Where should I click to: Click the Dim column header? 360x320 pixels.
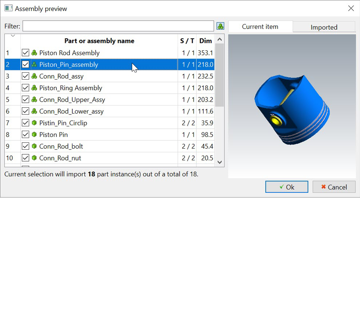point(206,41)
